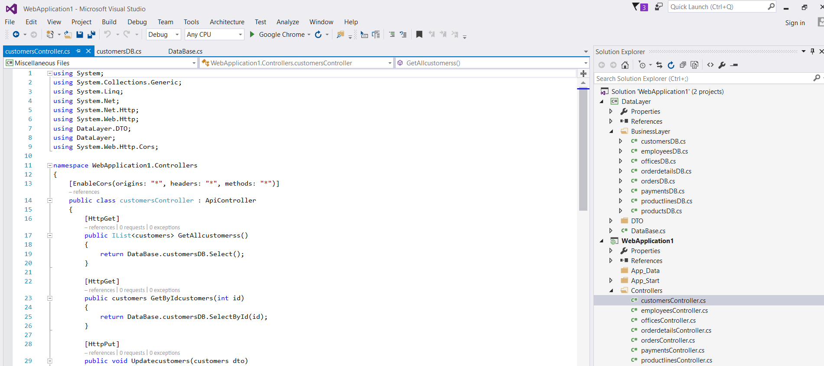The width and height of the screenshot is (824, 366).
Task: Click the Open File folder icon
Action: [68, 35]
